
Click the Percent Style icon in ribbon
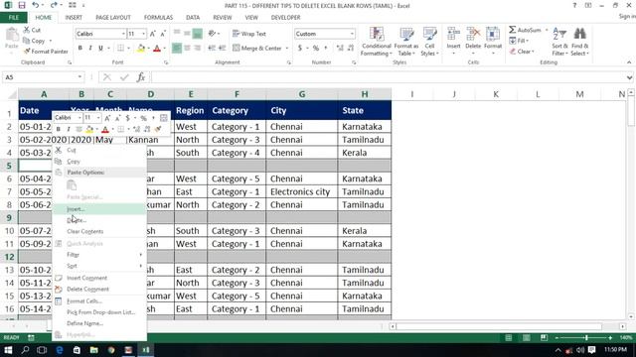click(316, 49)
